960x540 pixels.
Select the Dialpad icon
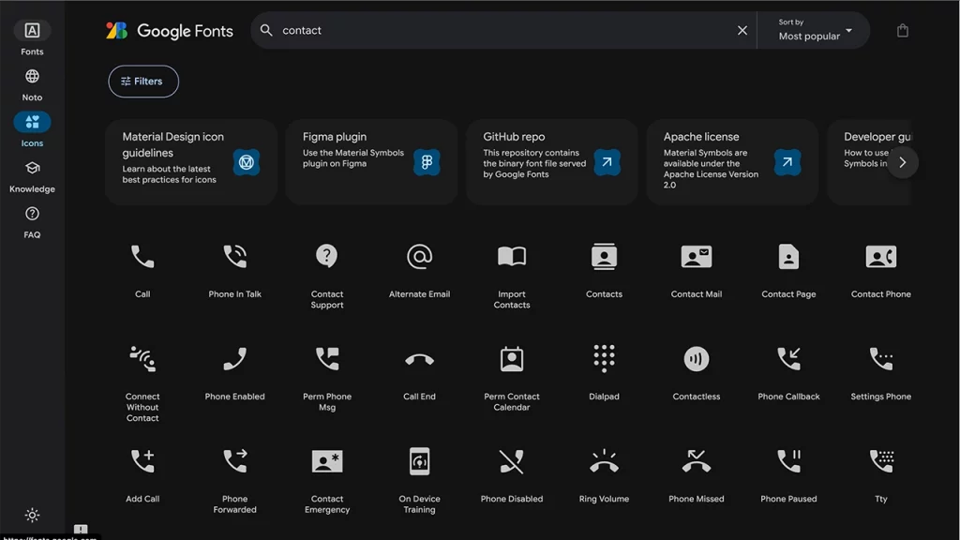[604, 358]
